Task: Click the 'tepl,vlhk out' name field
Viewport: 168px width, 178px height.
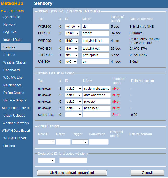Action: [x=96, y=49]
